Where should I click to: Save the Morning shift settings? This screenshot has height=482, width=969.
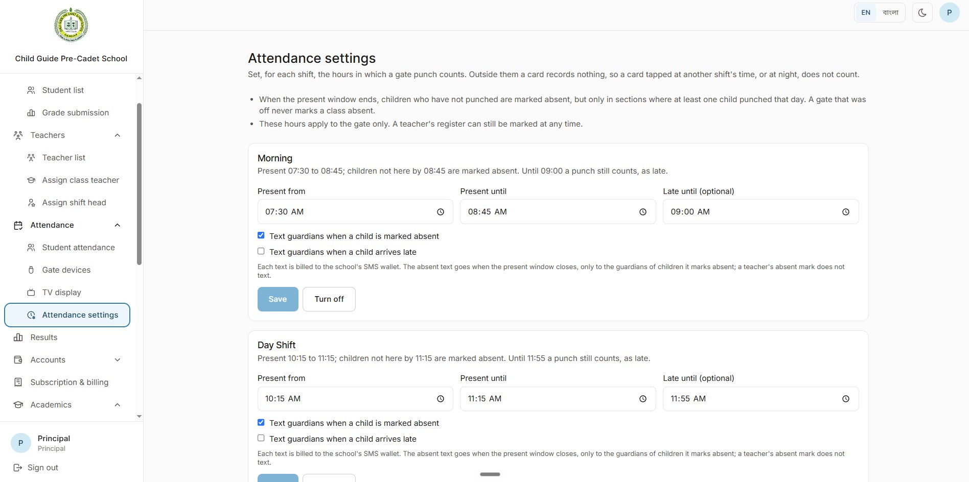[x=278, y=299]
